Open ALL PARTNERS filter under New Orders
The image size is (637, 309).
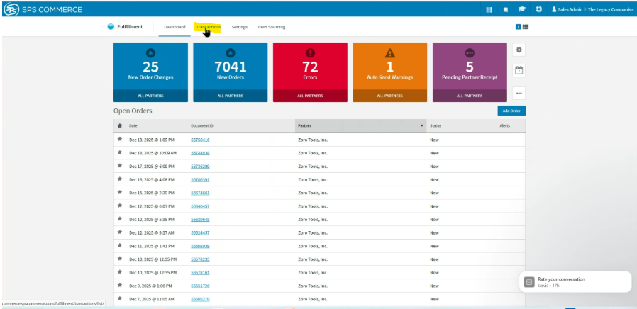click(x=231, y=96)
